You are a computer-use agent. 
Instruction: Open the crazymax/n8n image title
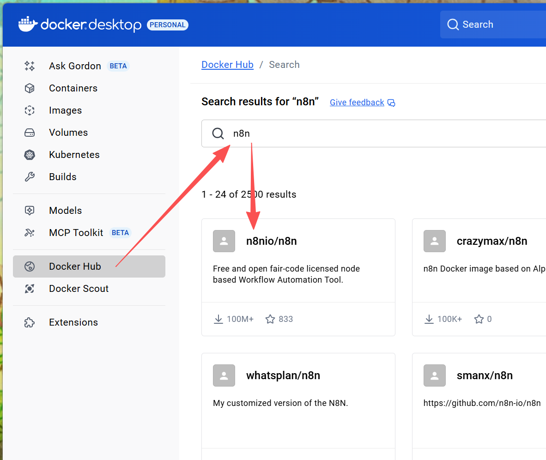(491, 241)
